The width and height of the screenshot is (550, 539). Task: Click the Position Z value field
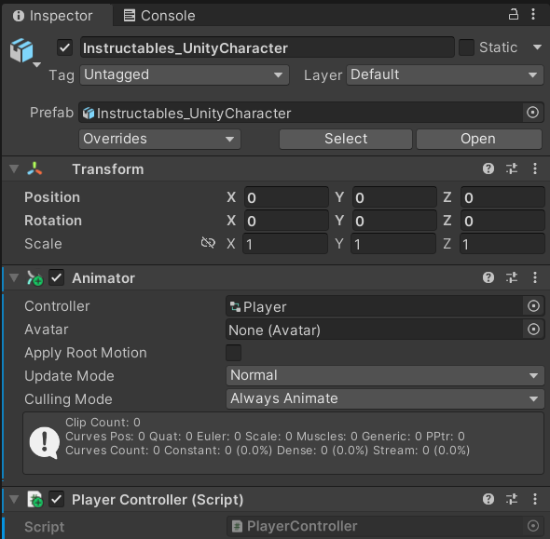tap(502, 197)
